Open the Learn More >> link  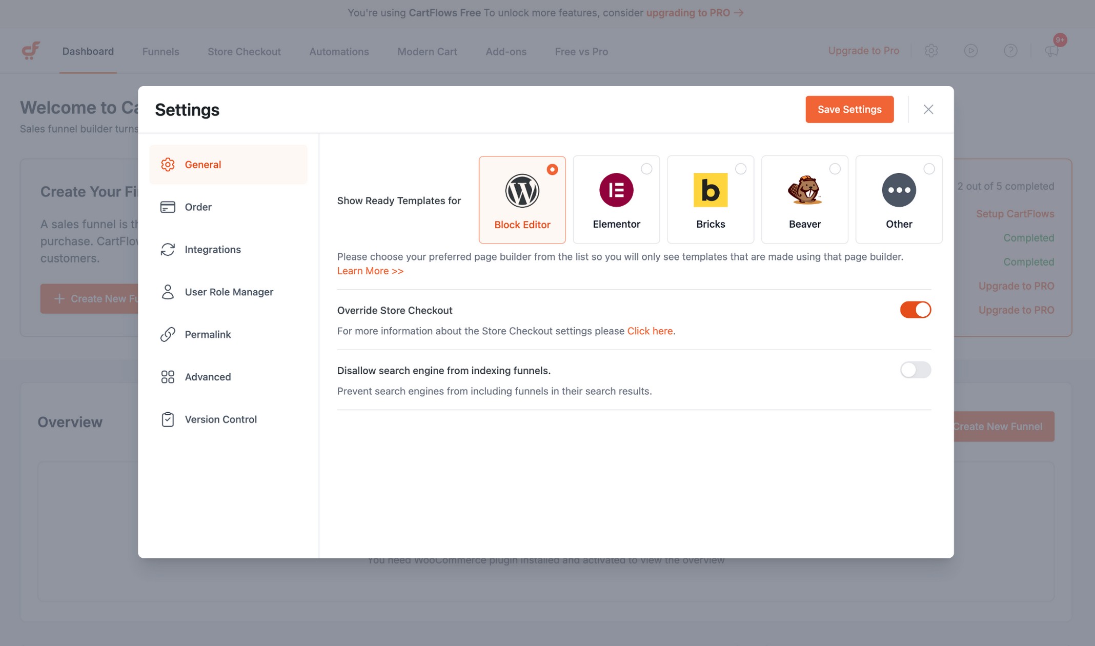pos(370,271)
